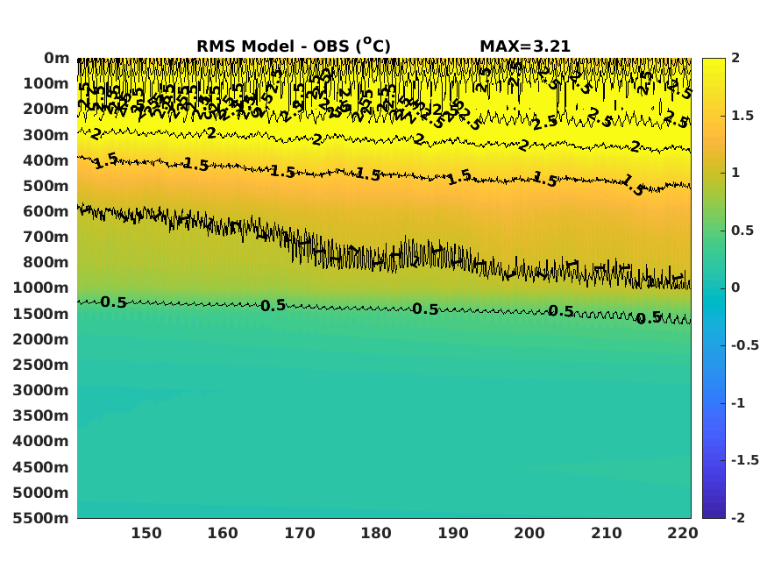Click the '5000m' depth axis label
Screen dimensions: 767x575
click(x=41, y=493)
